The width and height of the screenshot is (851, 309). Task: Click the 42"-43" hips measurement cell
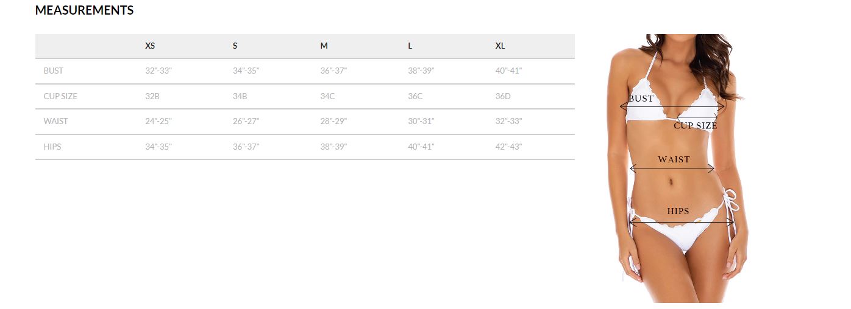509,147
